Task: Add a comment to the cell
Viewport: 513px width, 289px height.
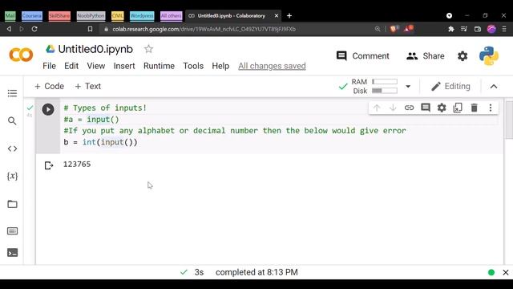Action: point(426,108)
